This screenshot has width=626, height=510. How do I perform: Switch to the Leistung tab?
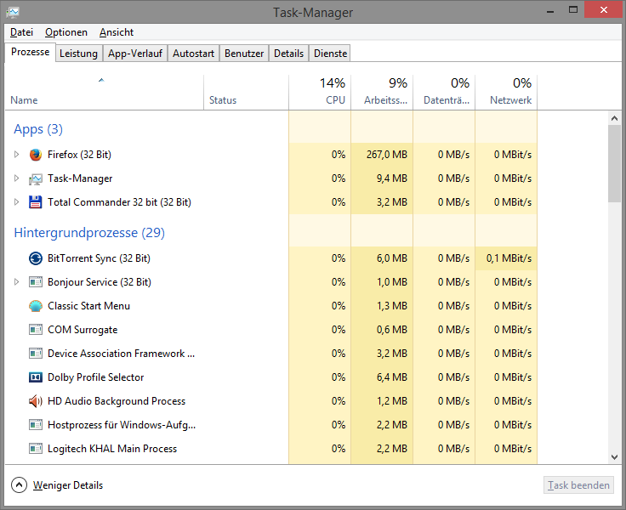tap(78, 54)
